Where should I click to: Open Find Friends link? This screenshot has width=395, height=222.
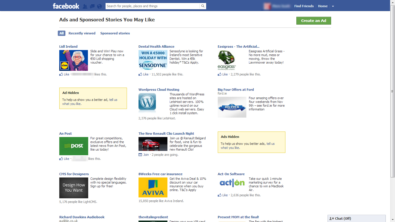[x=304, y=6]
